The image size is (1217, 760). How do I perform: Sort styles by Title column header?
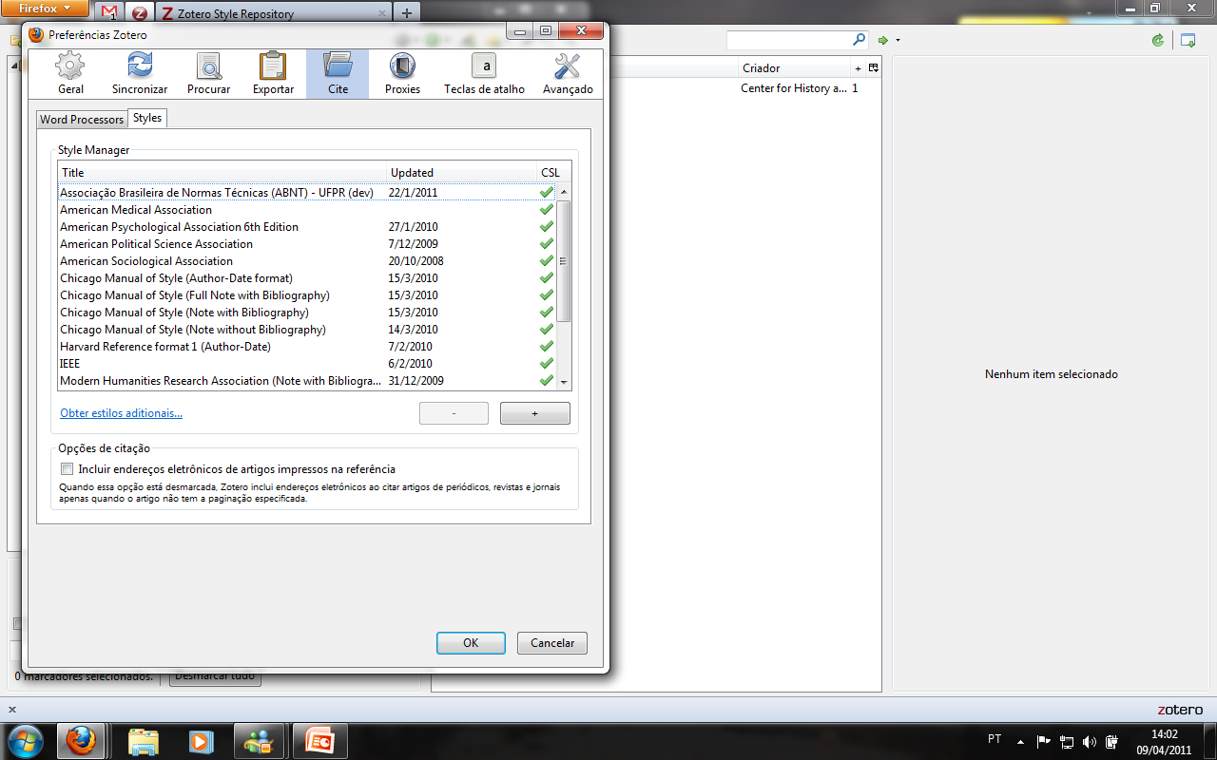[222, 173]
